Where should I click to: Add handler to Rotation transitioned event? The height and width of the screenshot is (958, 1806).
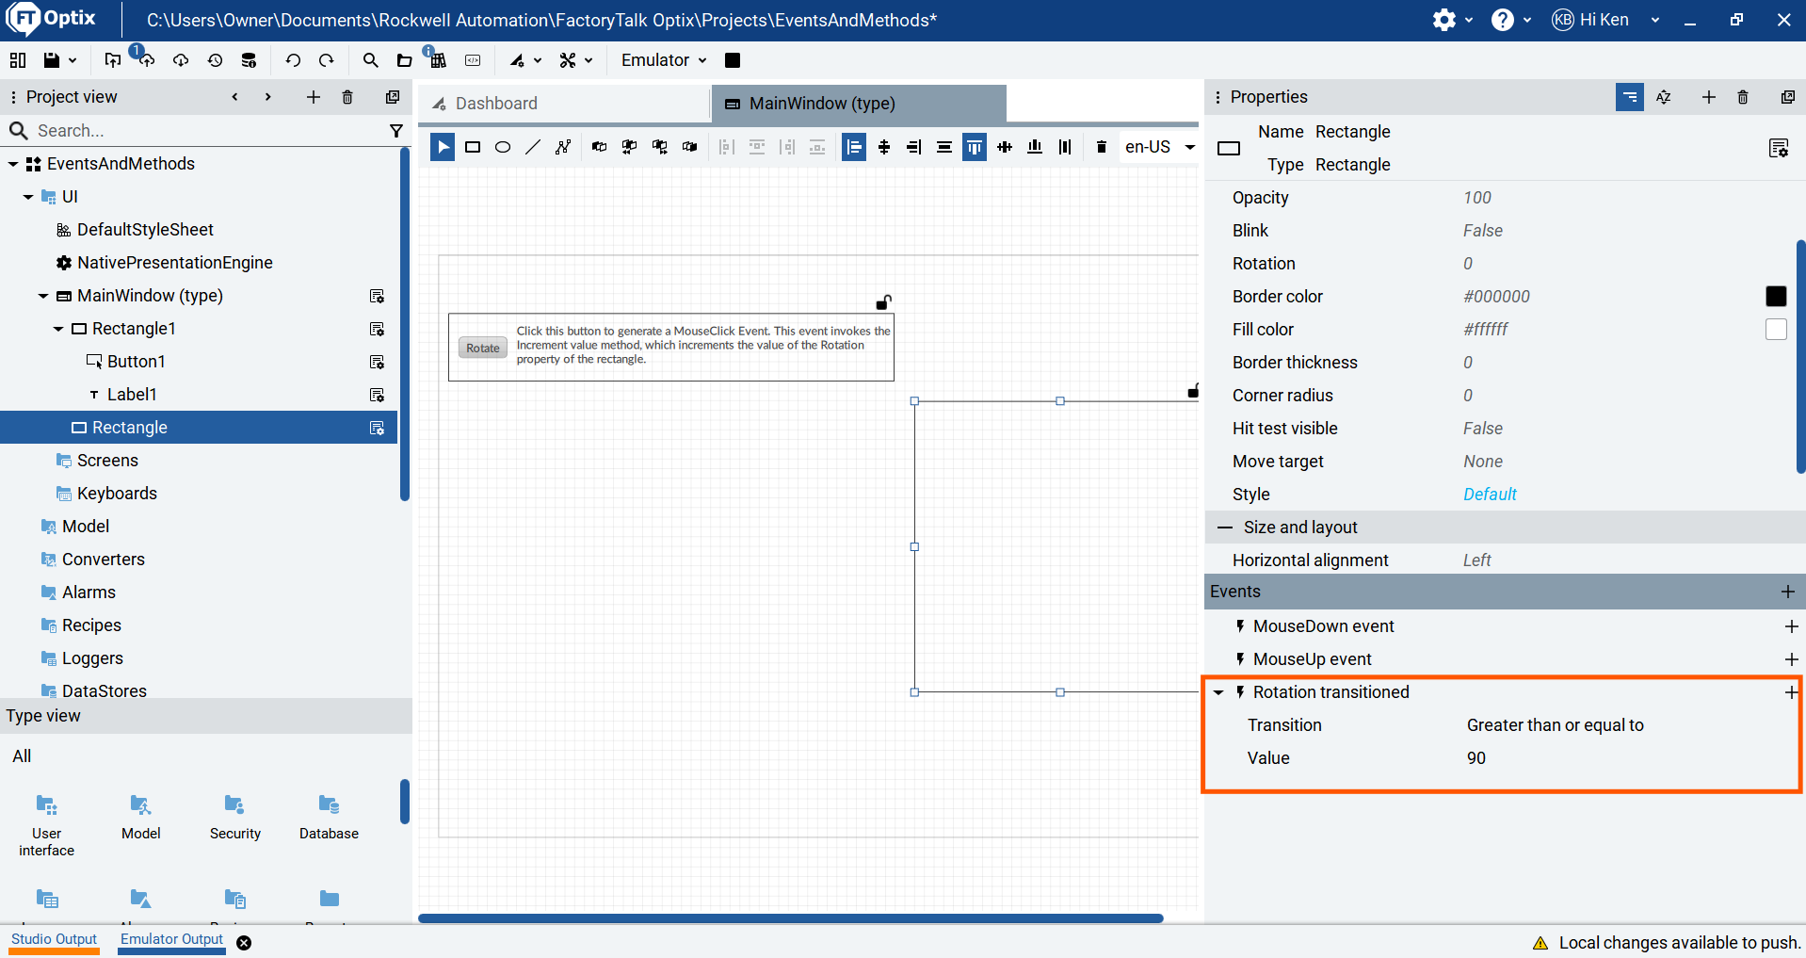click(1791, 692)
